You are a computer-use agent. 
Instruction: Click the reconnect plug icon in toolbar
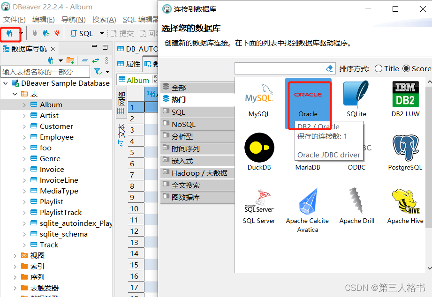pyautogui.click(x=46, y=34)
